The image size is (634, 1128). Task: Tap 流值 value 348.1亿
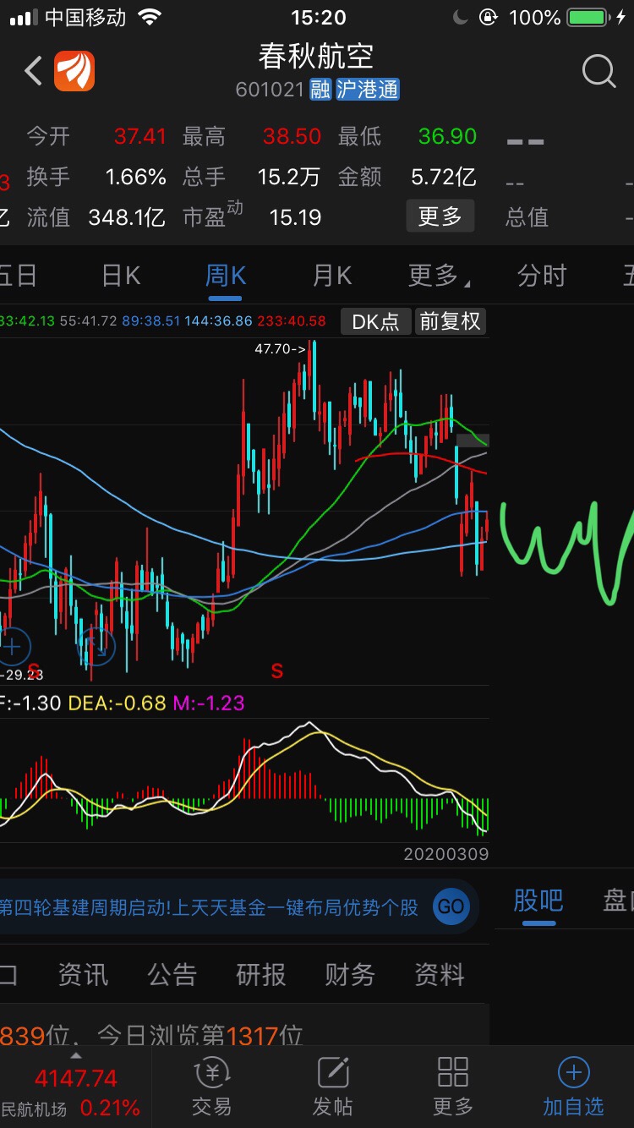tap(127, 217)
